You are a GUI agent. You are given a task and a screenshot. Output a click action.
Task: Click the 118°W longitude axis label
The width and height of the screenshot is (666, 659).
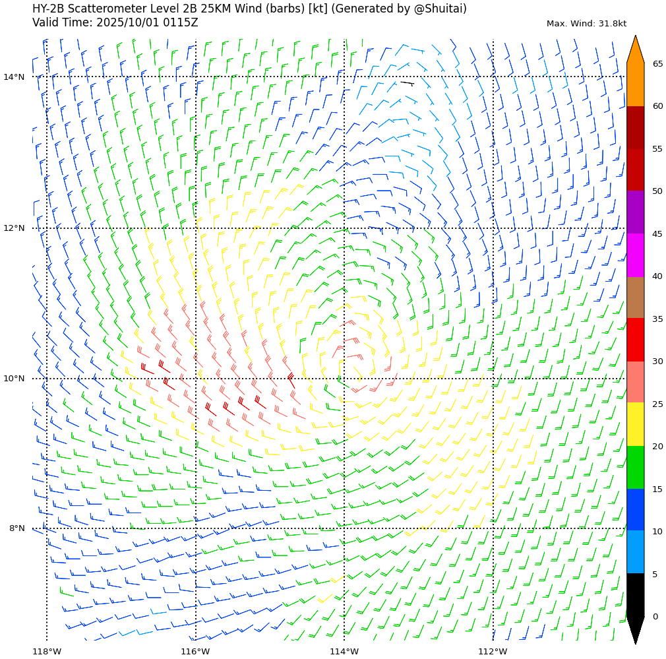point(47,652)
